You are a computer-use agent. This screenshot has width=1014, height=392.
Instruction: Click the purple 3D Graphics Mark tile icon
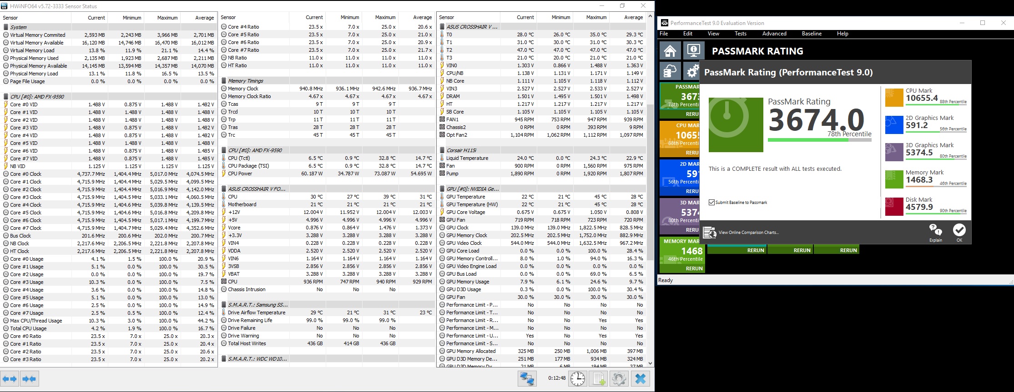pyautogui.click(x=894, y=152)
